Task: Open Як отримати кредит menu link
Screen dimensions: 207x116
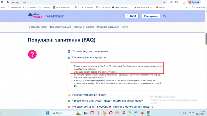Action: 37,27
